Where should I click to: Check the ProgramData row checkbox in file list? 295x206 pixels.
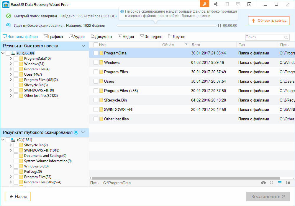[96, 53]
